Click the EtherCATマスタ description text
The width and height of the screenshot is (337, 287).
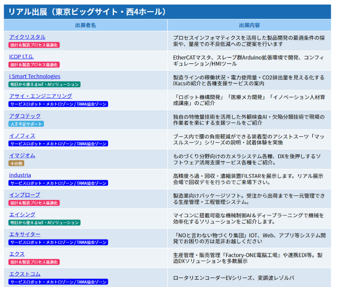tap(249, 61)
